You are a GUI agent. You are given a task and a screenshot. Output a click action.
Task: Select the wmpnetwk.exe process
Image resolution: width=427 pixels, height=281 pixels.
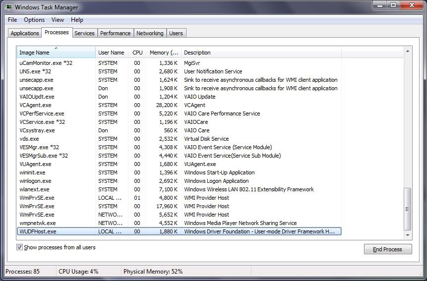tap(179, 223)
